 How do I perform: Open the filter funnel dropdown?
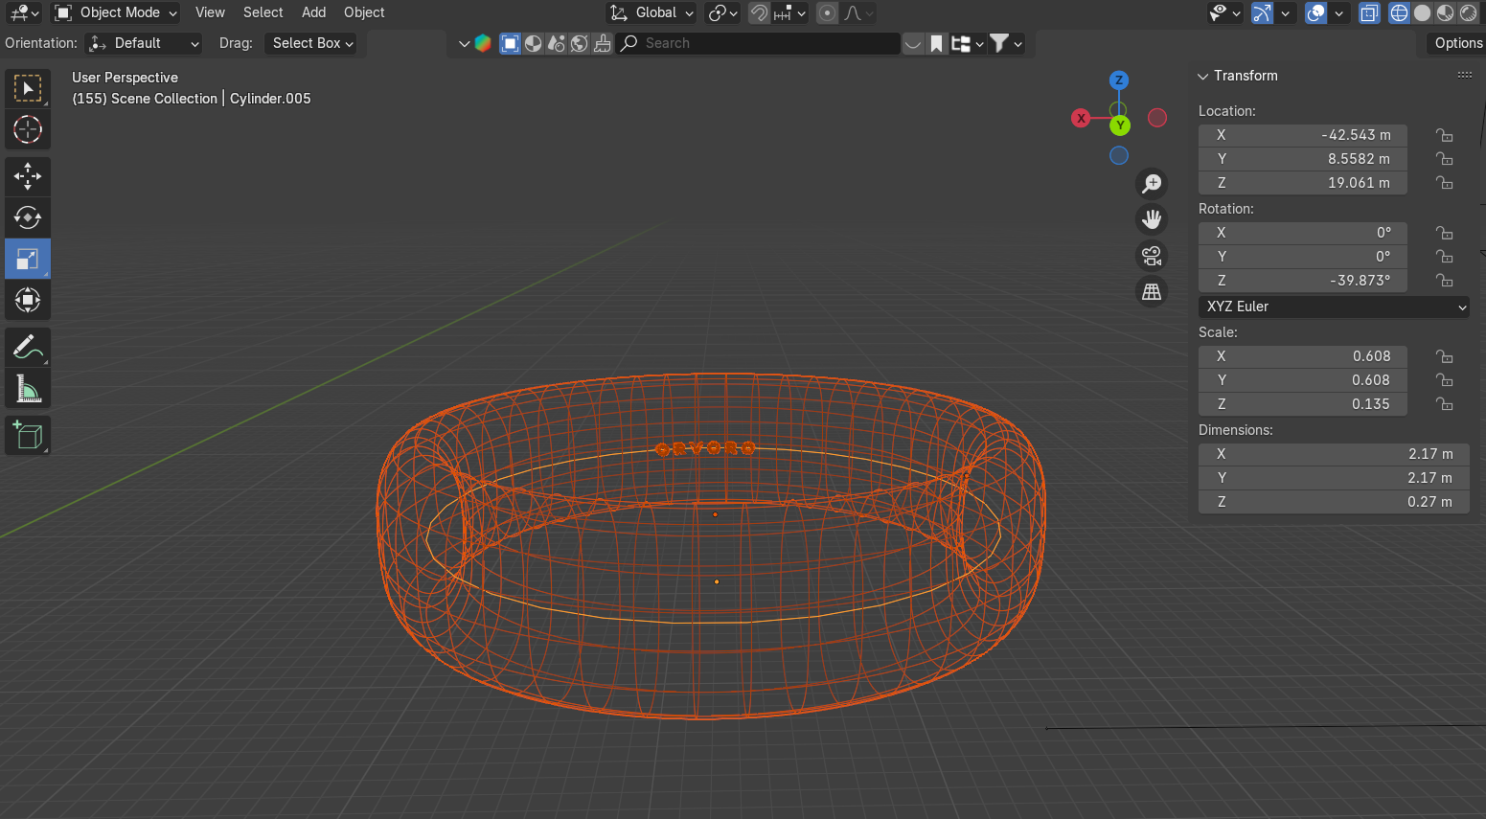[1006, 43]
